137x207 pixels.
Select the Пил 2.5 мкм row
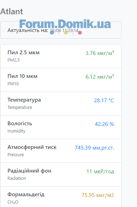61,56
